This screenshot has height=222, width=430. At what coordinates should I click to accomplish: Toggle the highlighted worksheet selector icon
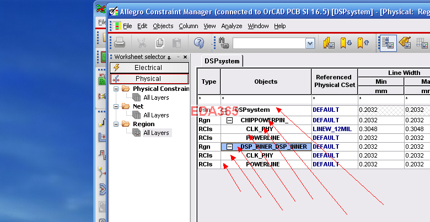coord(388,44)
